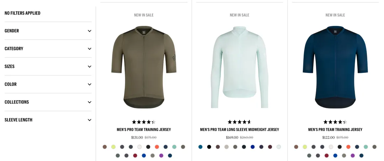Pick the orange swatch on the third jersey
384x161 pixels.
point(348,147)
